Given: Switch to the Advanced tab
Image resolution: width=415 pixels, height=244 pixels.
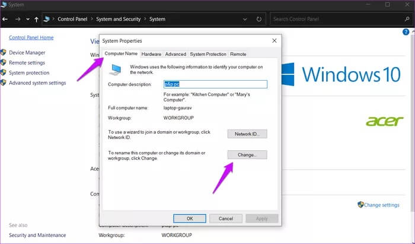Looking at the screenshot, I should point(175,54).
